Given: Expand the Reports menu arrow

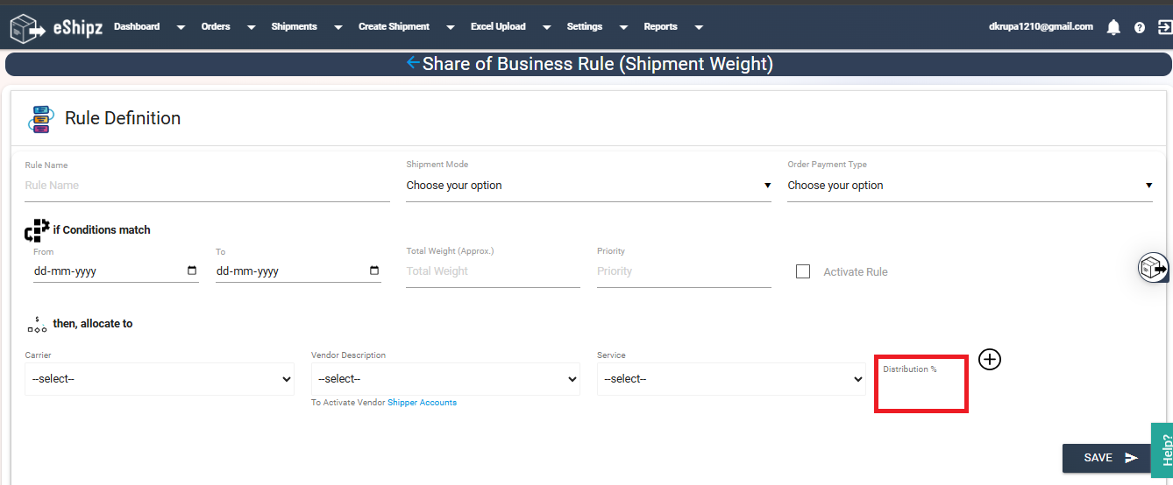Looking at the screenshot, I should click(699, 27).
